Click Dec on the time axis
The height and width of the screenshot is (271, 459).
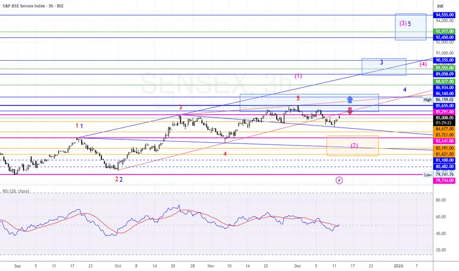(297, 266)
